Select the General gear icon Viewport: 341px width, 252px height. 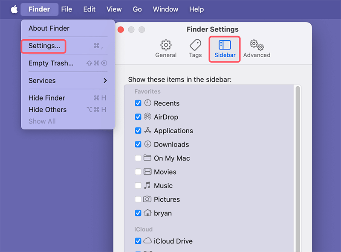(166, 45)
